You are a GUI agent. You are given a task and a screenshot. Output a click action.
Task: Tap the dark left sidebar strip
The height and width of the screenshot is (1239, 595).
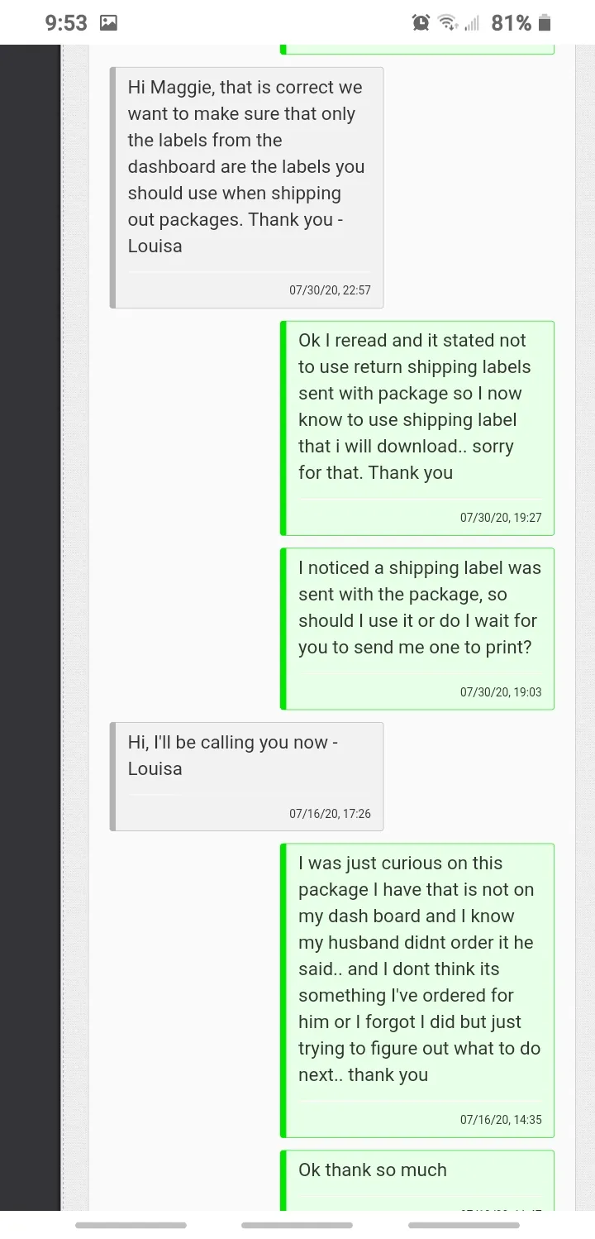point(30,627)
